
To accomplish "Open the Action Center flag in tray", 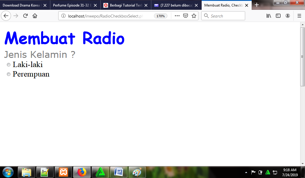I will coord(253,172).
